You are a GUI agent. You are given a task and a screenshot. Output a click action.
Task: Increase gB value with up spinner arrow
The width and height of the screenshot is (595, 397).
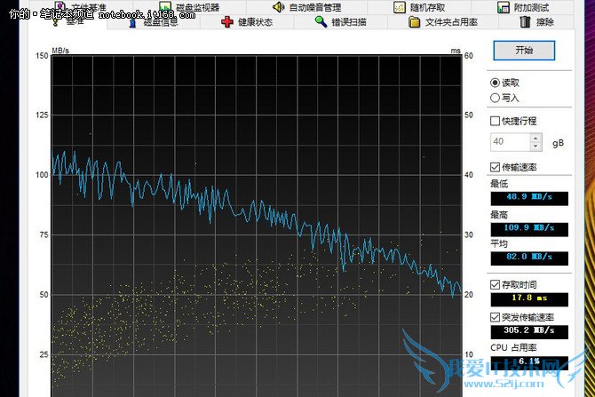[x=535, y=138]
